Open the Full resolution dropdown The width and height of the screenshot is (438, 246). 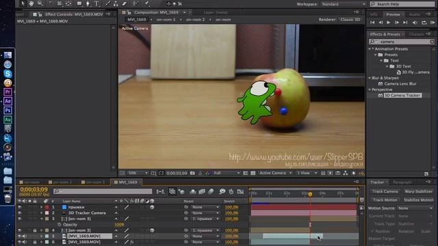227,173
